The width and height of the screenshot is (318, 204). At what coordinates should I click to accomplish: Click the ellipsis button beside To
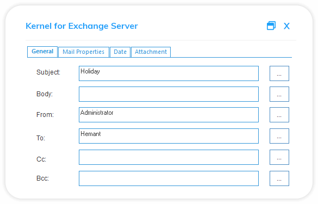(x=279, y=136)
